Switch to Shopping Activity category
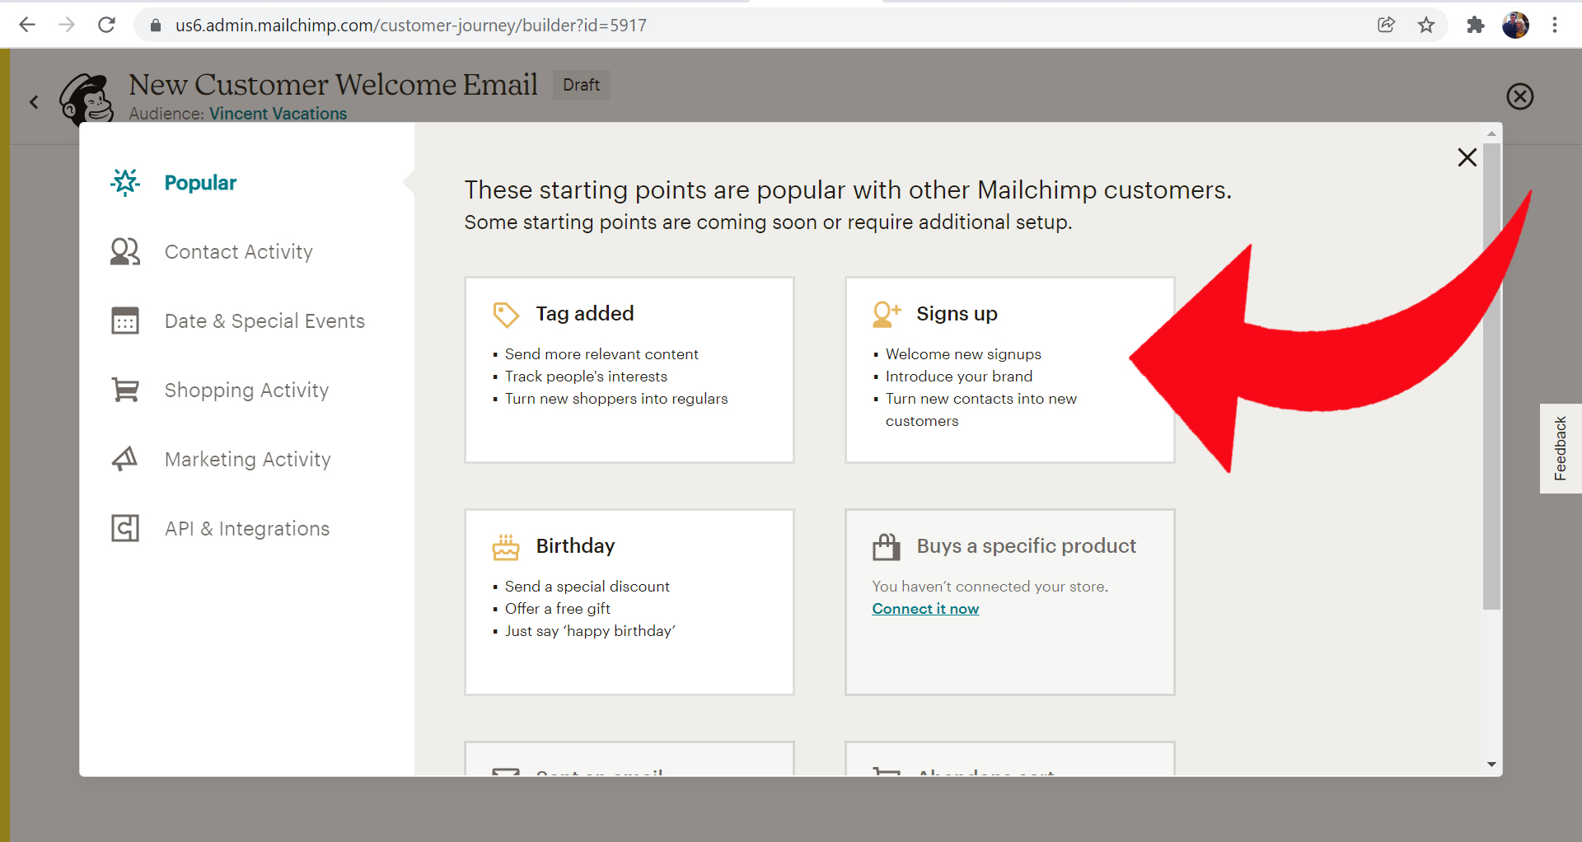The image size is (1582, 842). [246, 391]
